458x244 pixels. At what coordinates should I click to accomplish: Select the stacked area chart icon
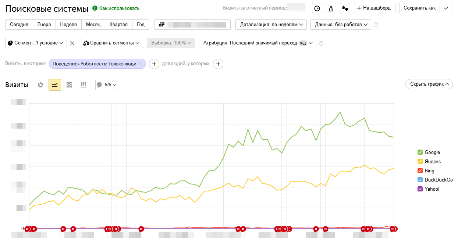(69, 85)
